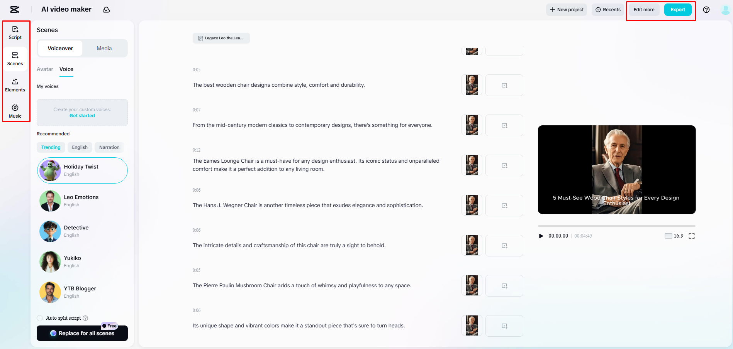Image resolution: width=733 pixels, height=349 pixels.
Task: Switch to the Media tab
Action: click(x=104, y=48)
